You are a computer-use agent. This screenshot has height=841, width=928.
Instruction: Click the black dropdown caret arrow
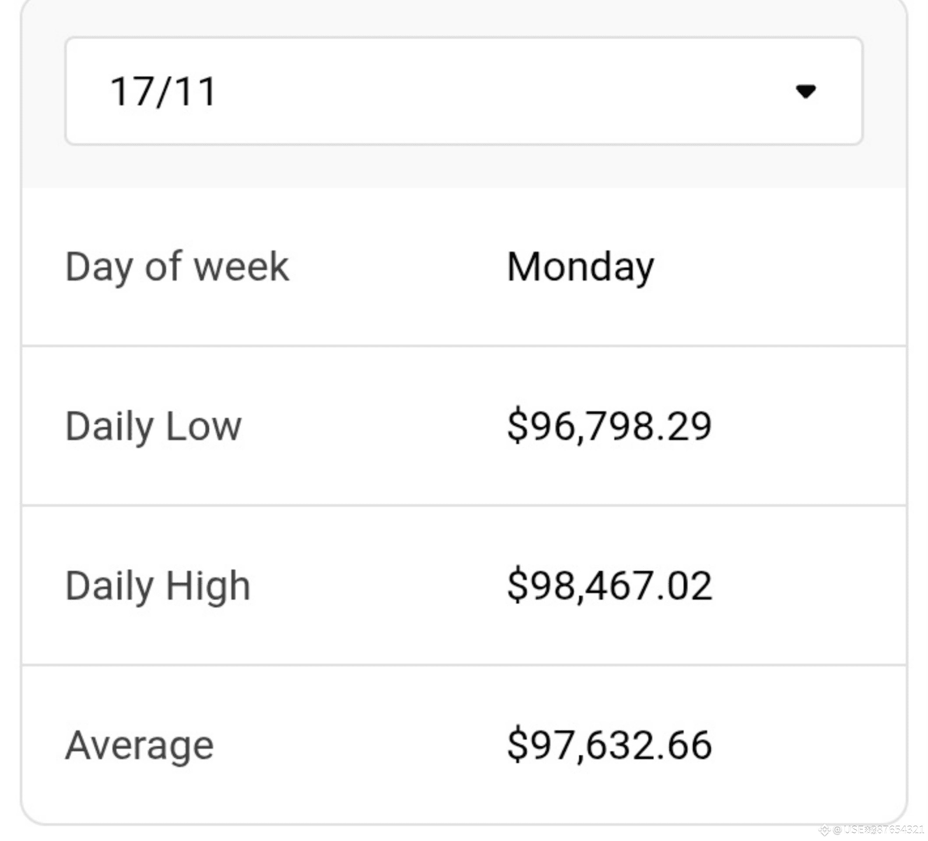[805, 91]
